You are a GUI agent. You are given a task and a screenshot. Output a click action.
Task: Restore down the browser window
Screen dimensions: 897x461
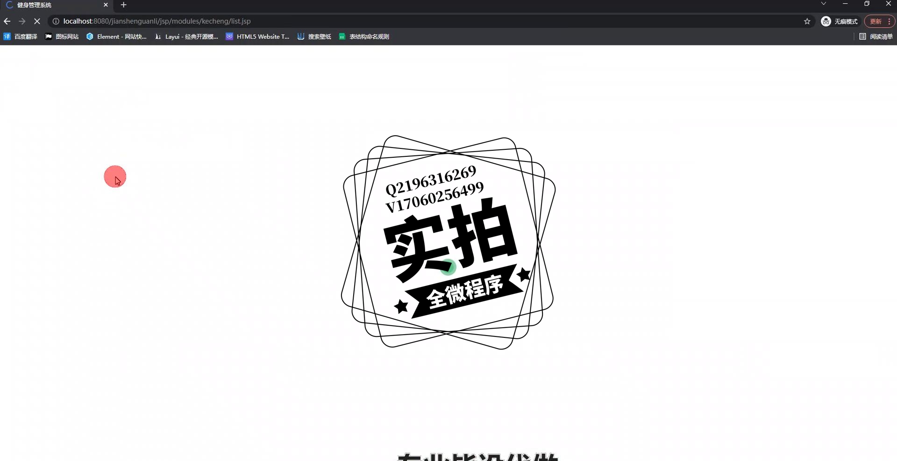867,4
